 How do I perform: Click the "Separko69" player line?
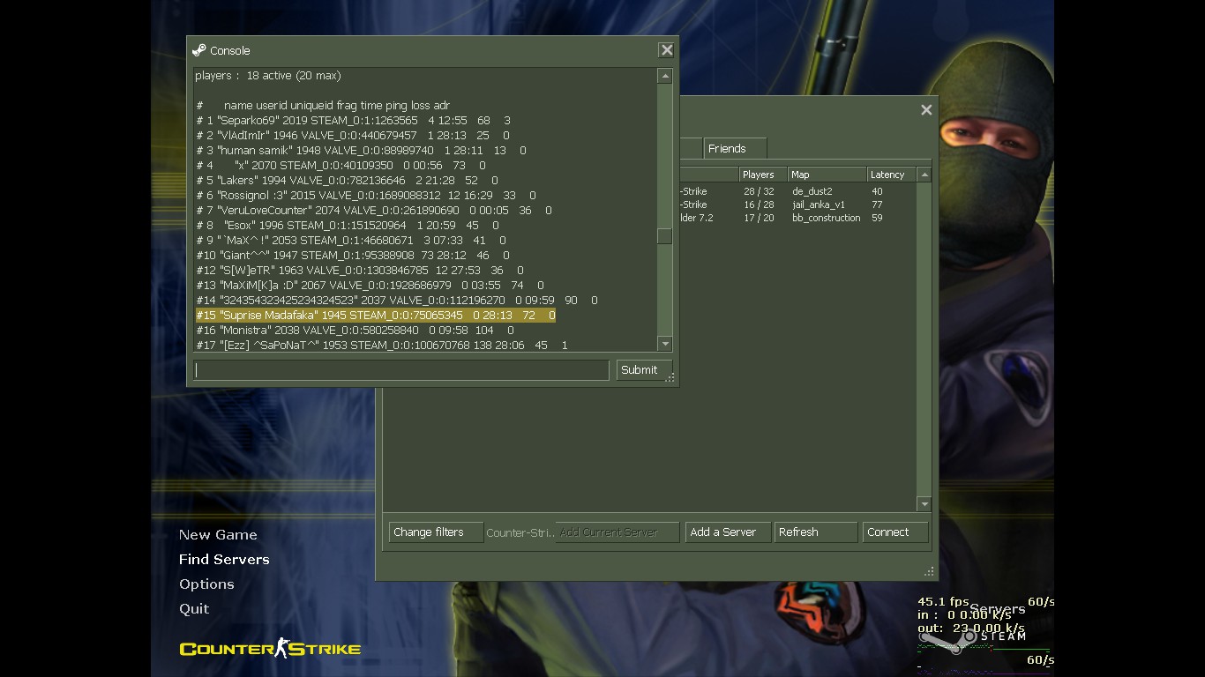[353, 120]
